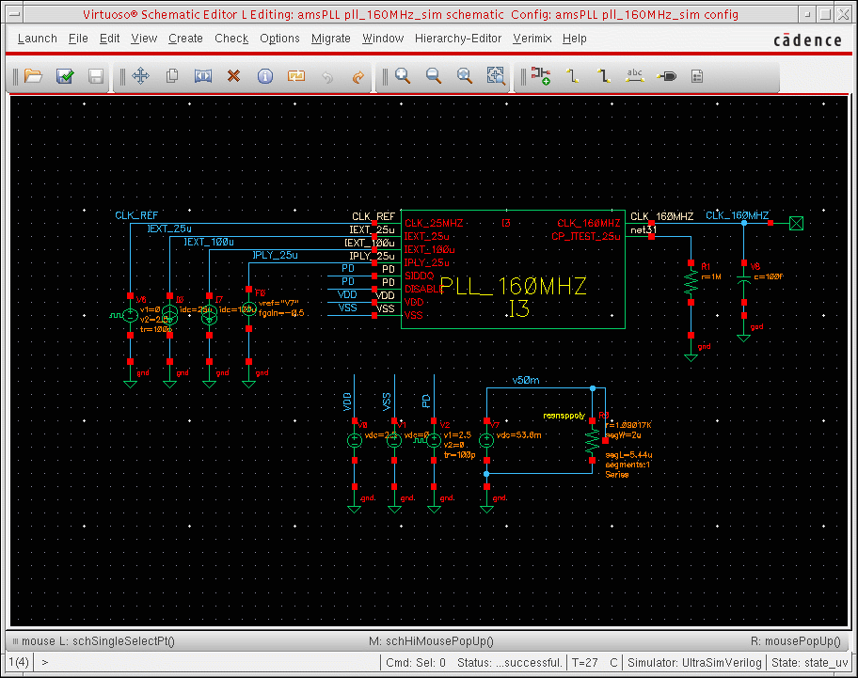This screenshot has height=678, width=858.
Task: Select the Move tool icon
Action: (x=141, y=76)
